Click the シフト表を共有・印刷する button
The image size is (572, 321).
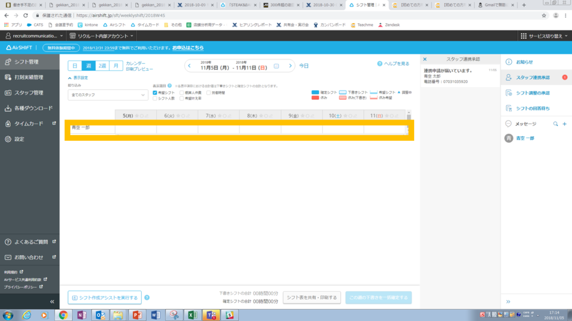[x=312, y=298]
